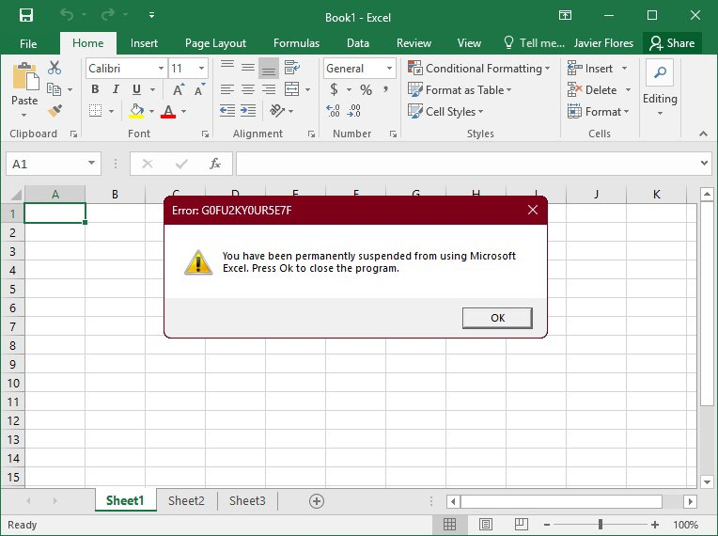Click Increase Decimal icon

(333, 110)
